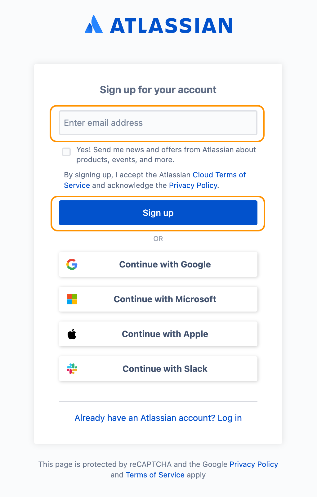Click the OR divider text
This screenshot has width=317, height=497.
158,239
